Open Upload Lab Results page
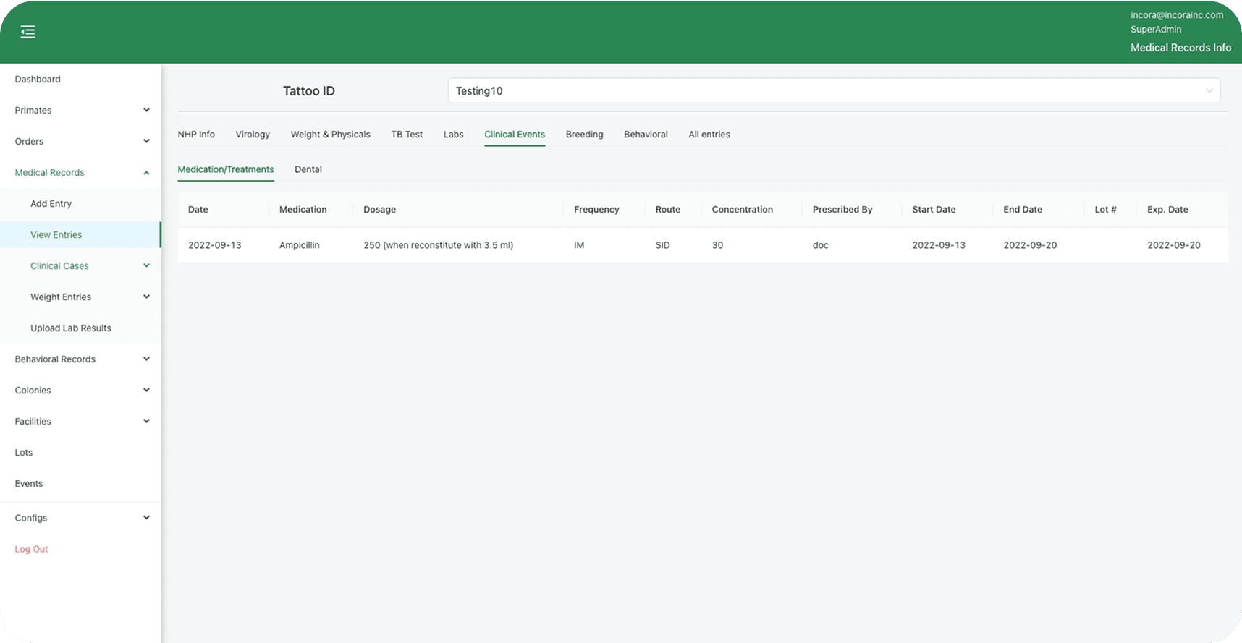This screenshot has height=643, width=1242. coord(71,328)
